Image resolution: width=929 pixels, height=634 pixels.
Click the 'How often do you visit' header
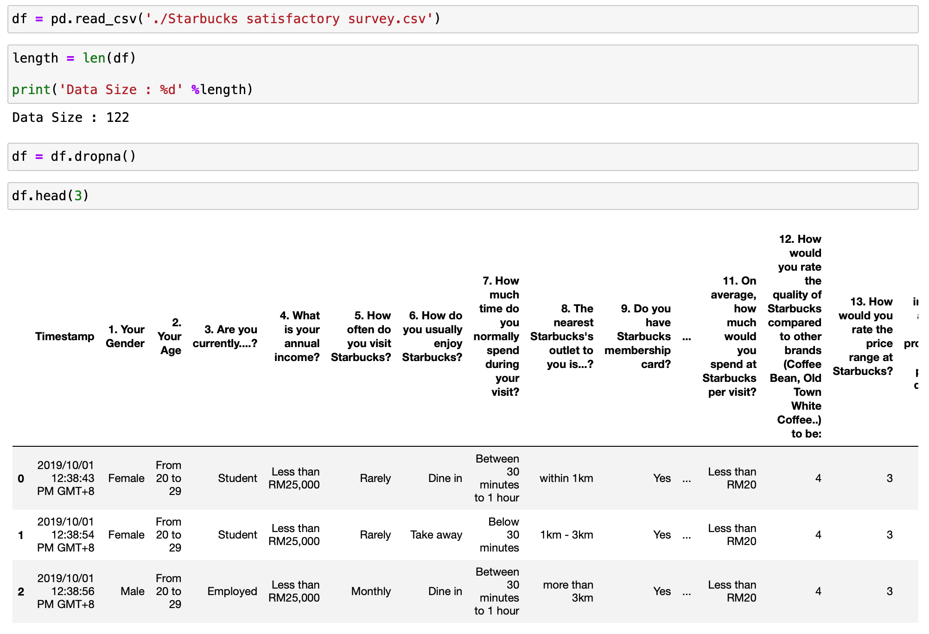[x=361, y=336]
